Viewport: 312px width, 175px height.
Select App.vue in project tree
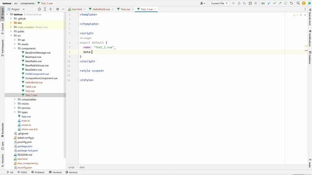click(26, 117)
